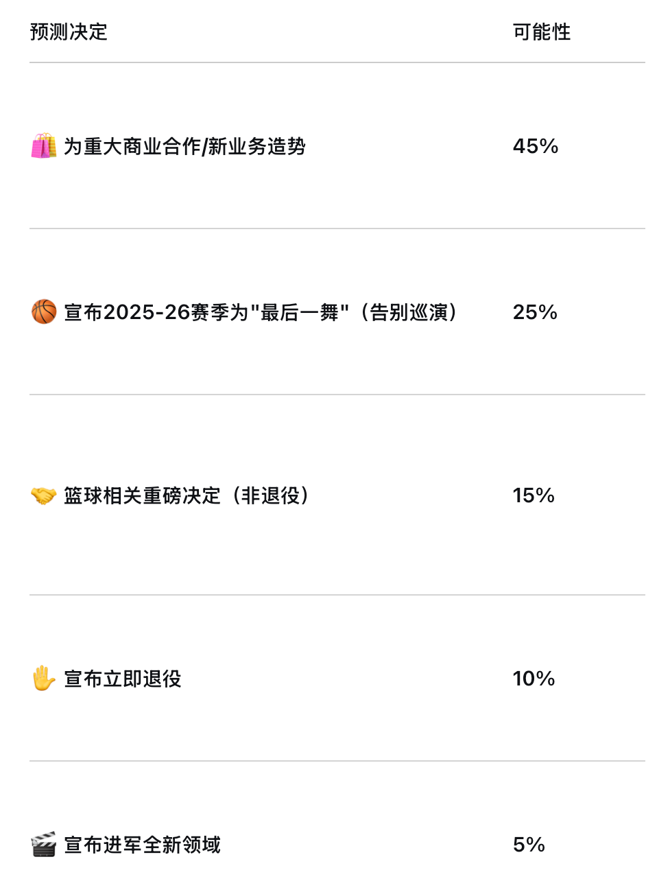
Task: Click the parenthetical 非退役 note
Action: point(270,495)
